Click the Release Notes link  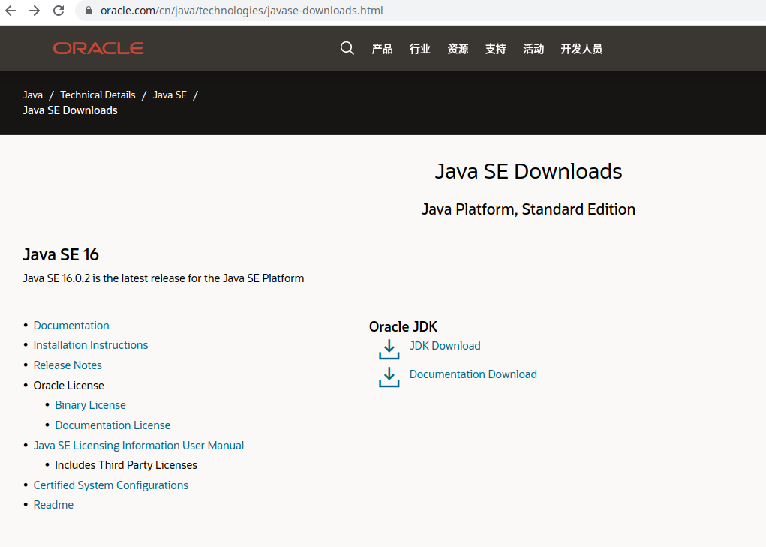(67, 365)
